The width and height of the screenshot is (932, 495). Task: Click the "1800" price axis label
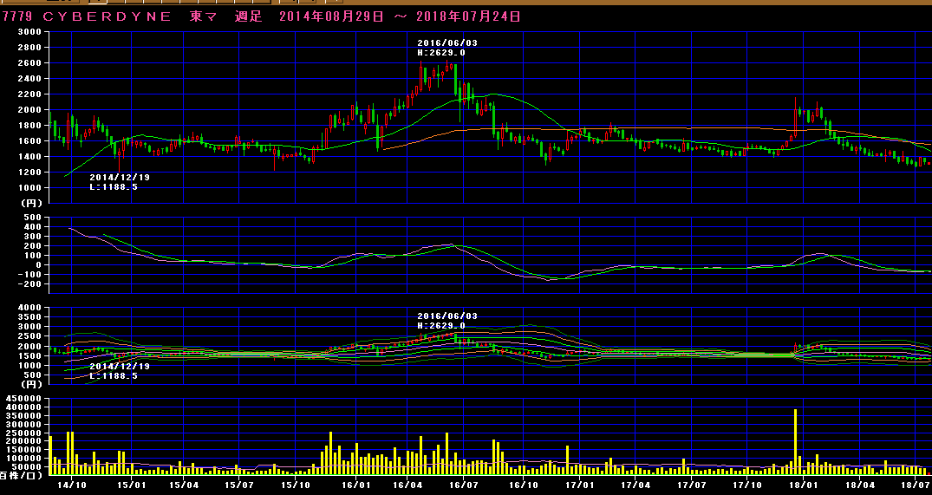click(29, 125)
